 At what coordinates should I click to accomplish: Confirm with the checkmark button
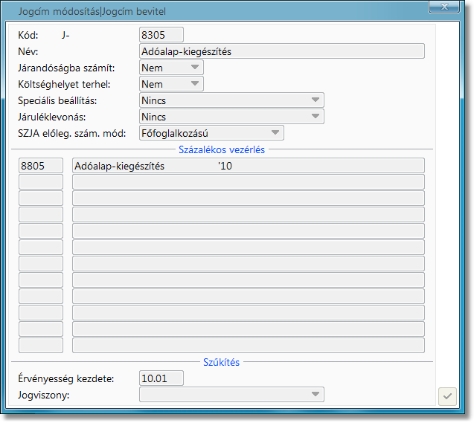(447, 396)
